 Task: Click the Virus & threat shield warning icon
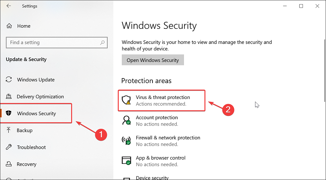pyautogui.click(x=126, y=100)
